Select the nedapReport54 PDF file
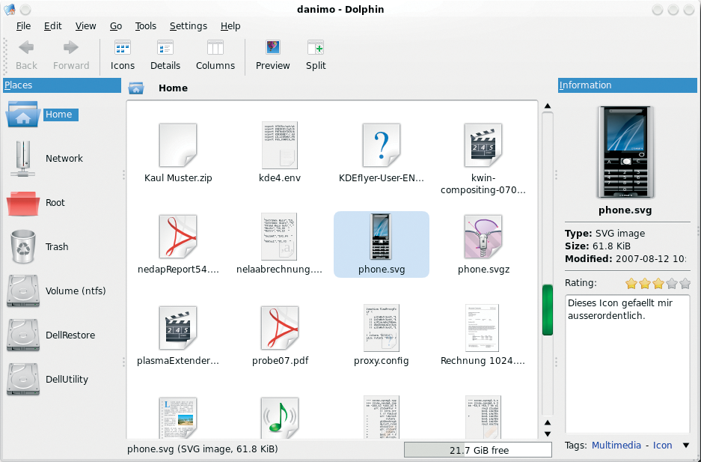The height and width of the screenshot is (462, 701). (x=178, y=244)
